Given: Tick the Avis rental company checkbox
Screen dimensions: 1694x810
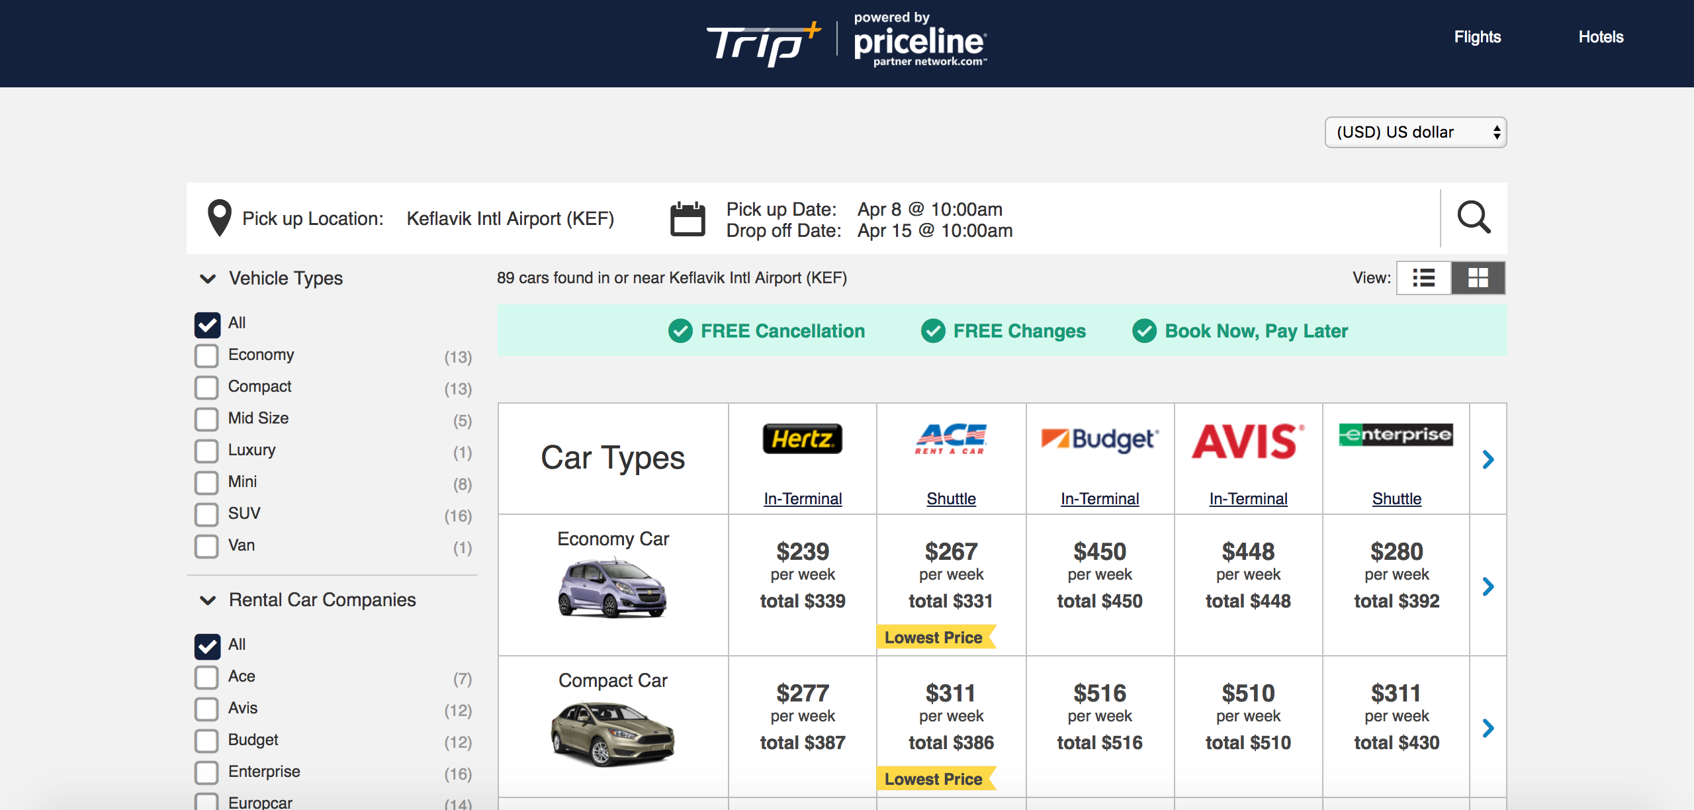Looking at the screenshot, I should [206, 709].
